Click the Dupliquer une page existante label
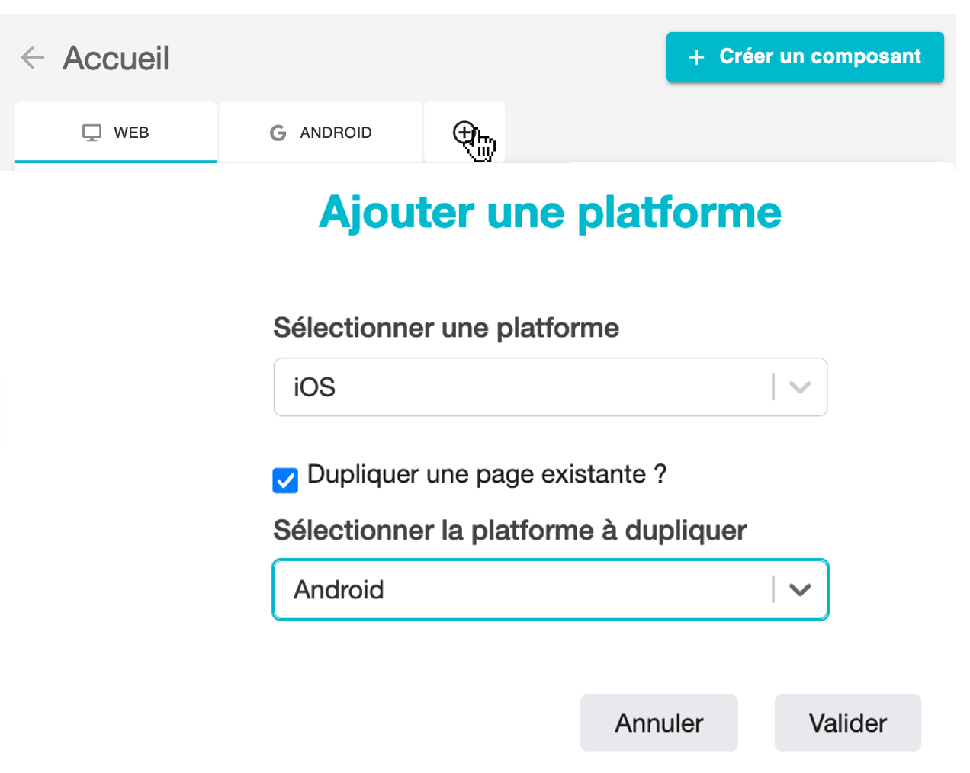This screenshot has width=970, height=773. tap(487, 474)
